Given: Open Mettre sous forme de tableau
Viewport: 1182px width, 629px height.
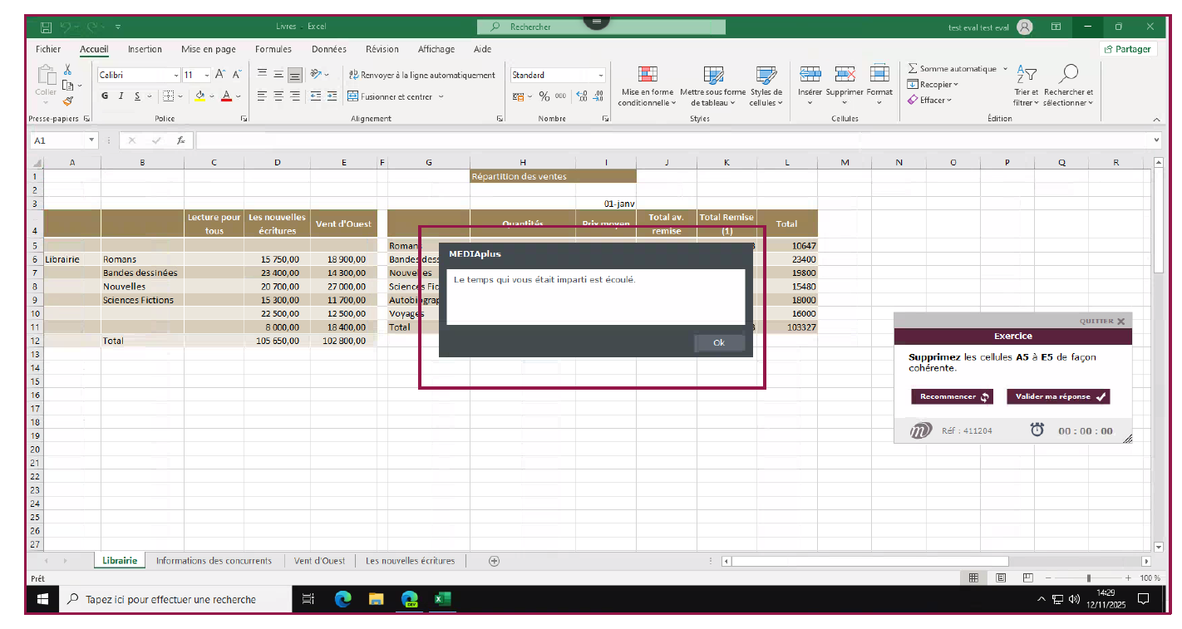Looking at the screenshot, I should (712, 86).
